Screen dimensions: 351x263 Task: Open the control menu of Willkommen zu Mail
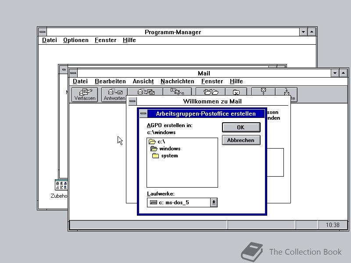coord(133,101)
